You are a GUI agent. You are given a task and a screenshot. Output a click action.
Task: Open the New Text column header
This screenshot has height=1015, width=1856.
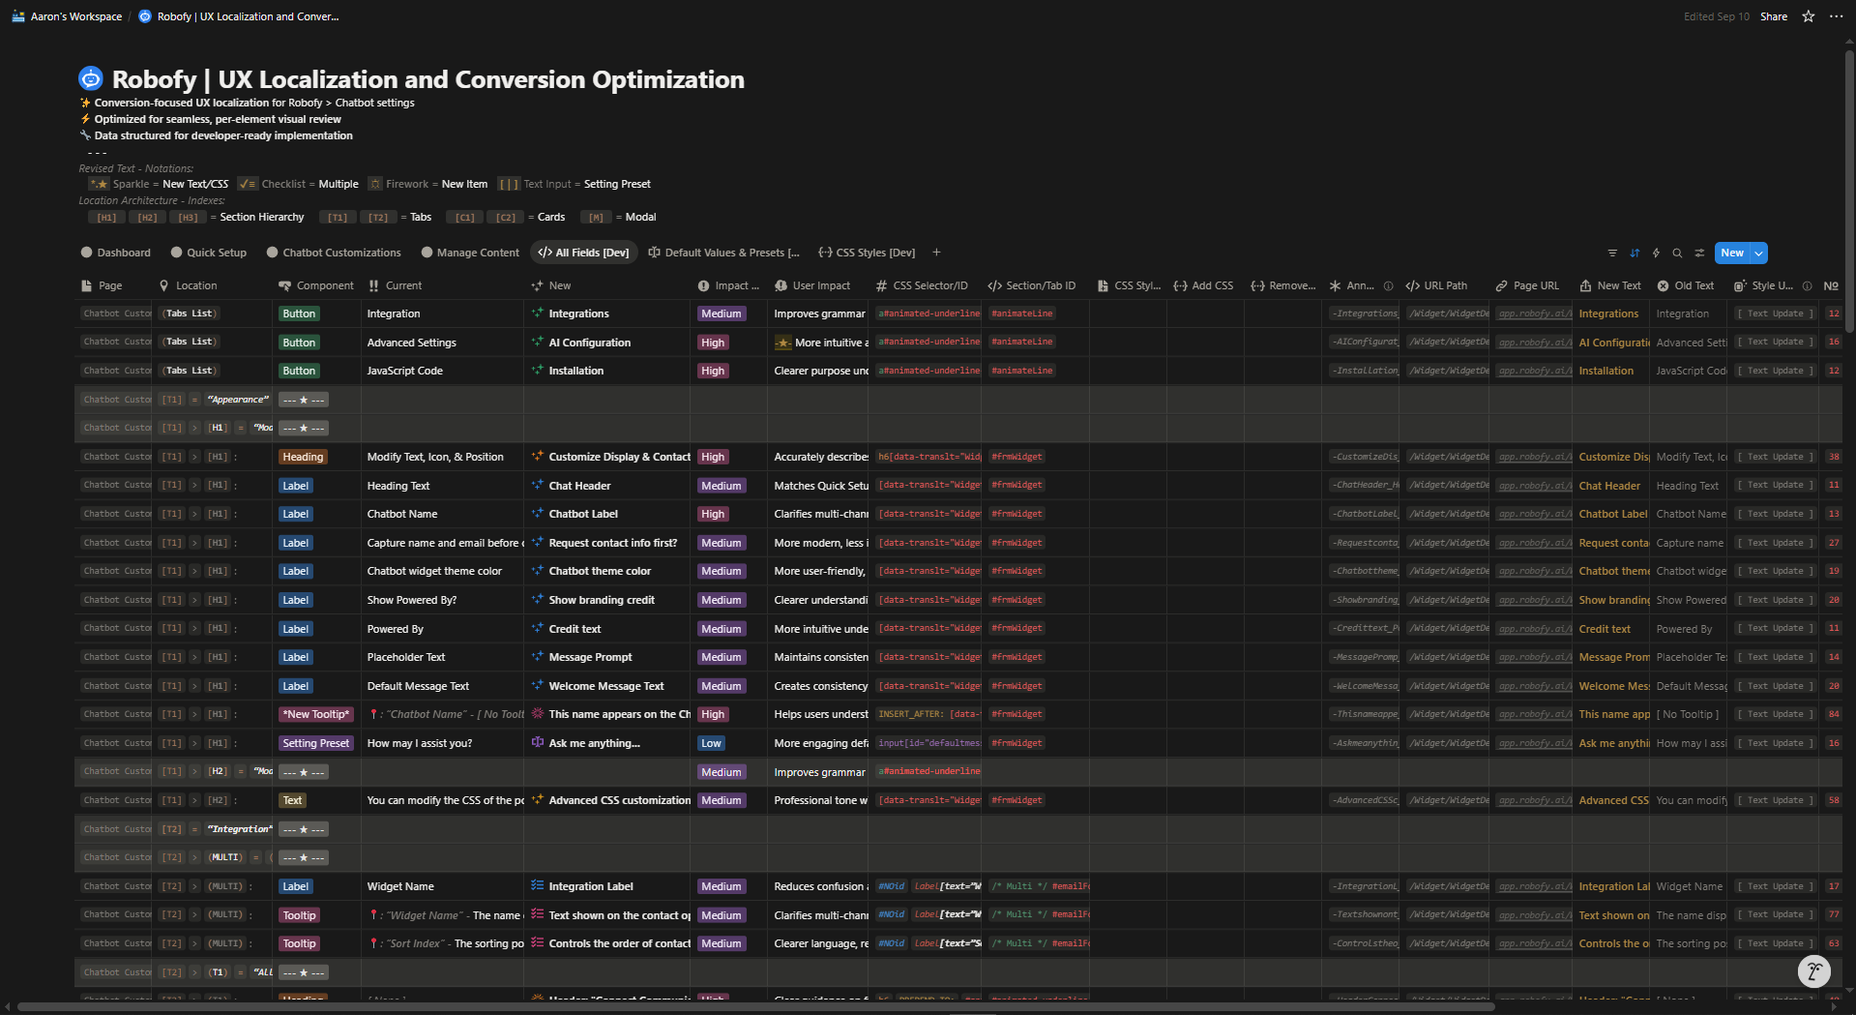pos(1610,286)
